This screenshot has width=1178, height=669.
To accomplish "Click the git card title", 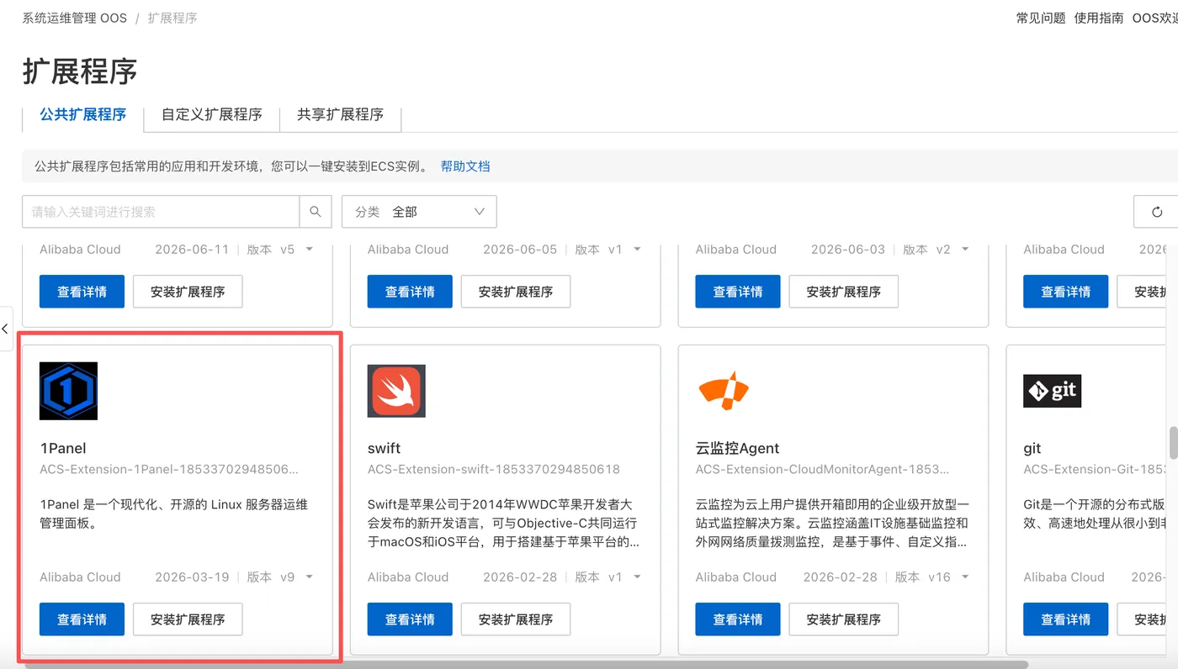I will (1032, 448).
